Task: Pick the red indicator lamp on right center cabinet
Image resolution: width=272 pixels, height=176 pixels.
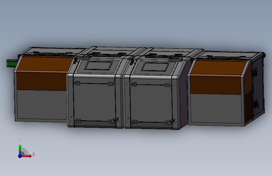Action: (x=132, y=60)
